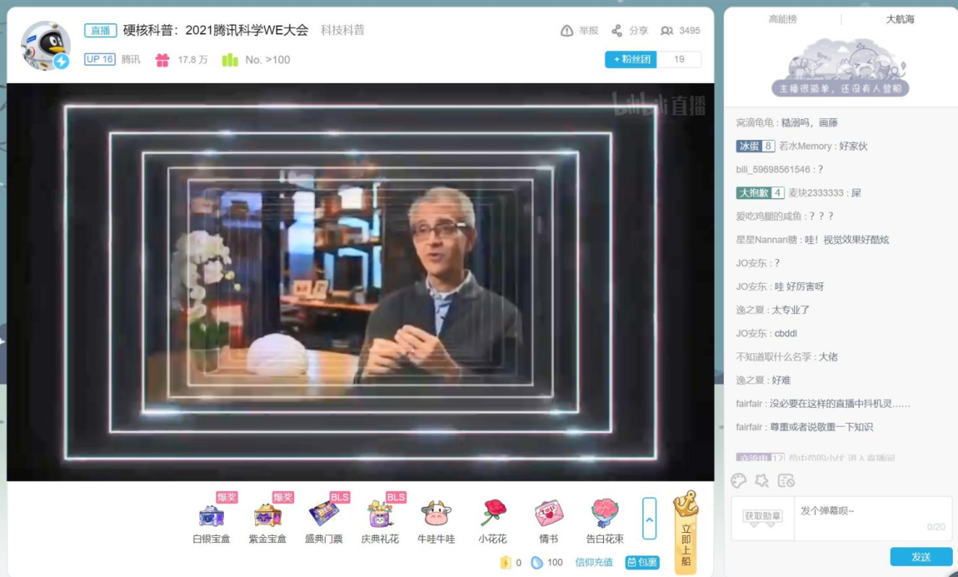958x577 pixels.
Task: Click username 麦块2333333 in chat
Action: (x=817, y=193)
